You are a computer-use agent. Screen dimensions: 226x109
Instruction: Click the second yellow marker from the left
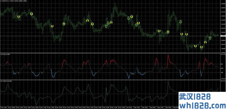click(x=32, y=14)
